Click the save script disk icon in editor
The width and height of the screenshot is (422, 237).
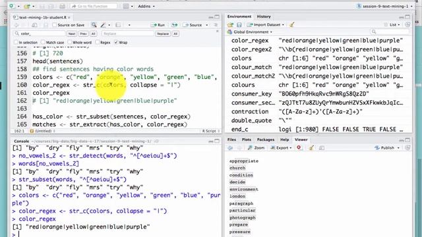point(45,25)
